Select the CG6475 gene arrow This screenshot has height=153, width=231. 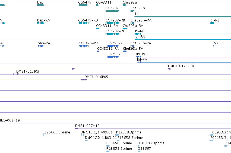83,5
